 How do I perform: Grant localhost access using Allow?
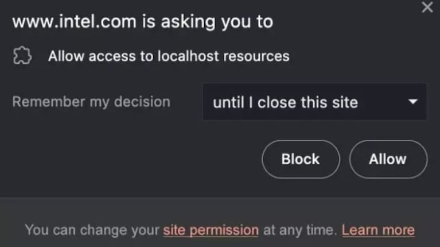pos(388,159)
